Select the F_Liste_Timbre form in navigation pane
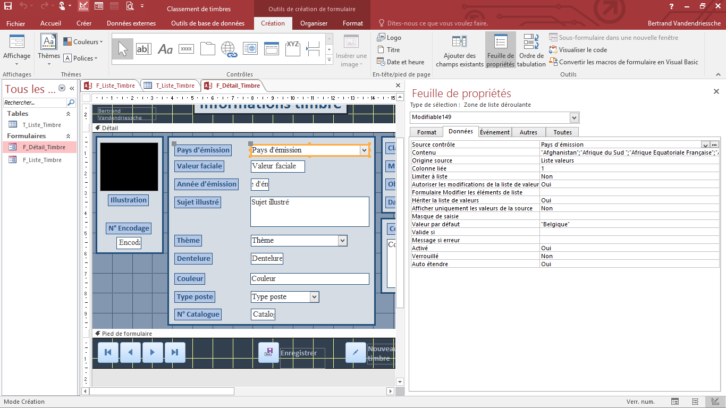Viewport: 726px width, 408px height. click(41, 160)
